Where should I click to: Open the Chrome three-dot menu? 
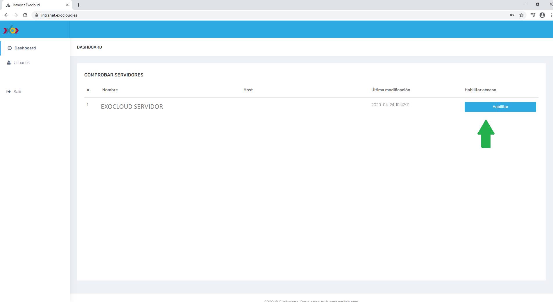(x=551, y=15)
